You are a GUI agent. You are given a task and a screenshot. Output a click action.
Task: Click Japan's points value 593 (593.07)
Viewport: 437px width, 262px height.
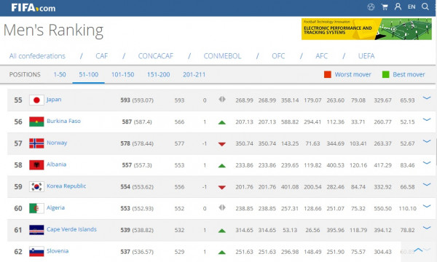pos(137,100)
